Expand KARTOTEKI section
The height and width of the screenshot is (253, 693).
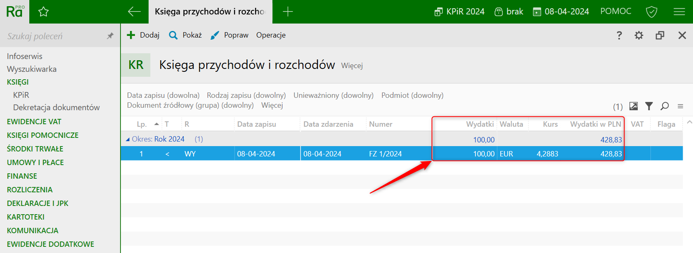click(x=26, y=217)
